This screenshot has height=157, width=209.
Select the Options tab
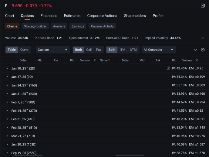27,16
